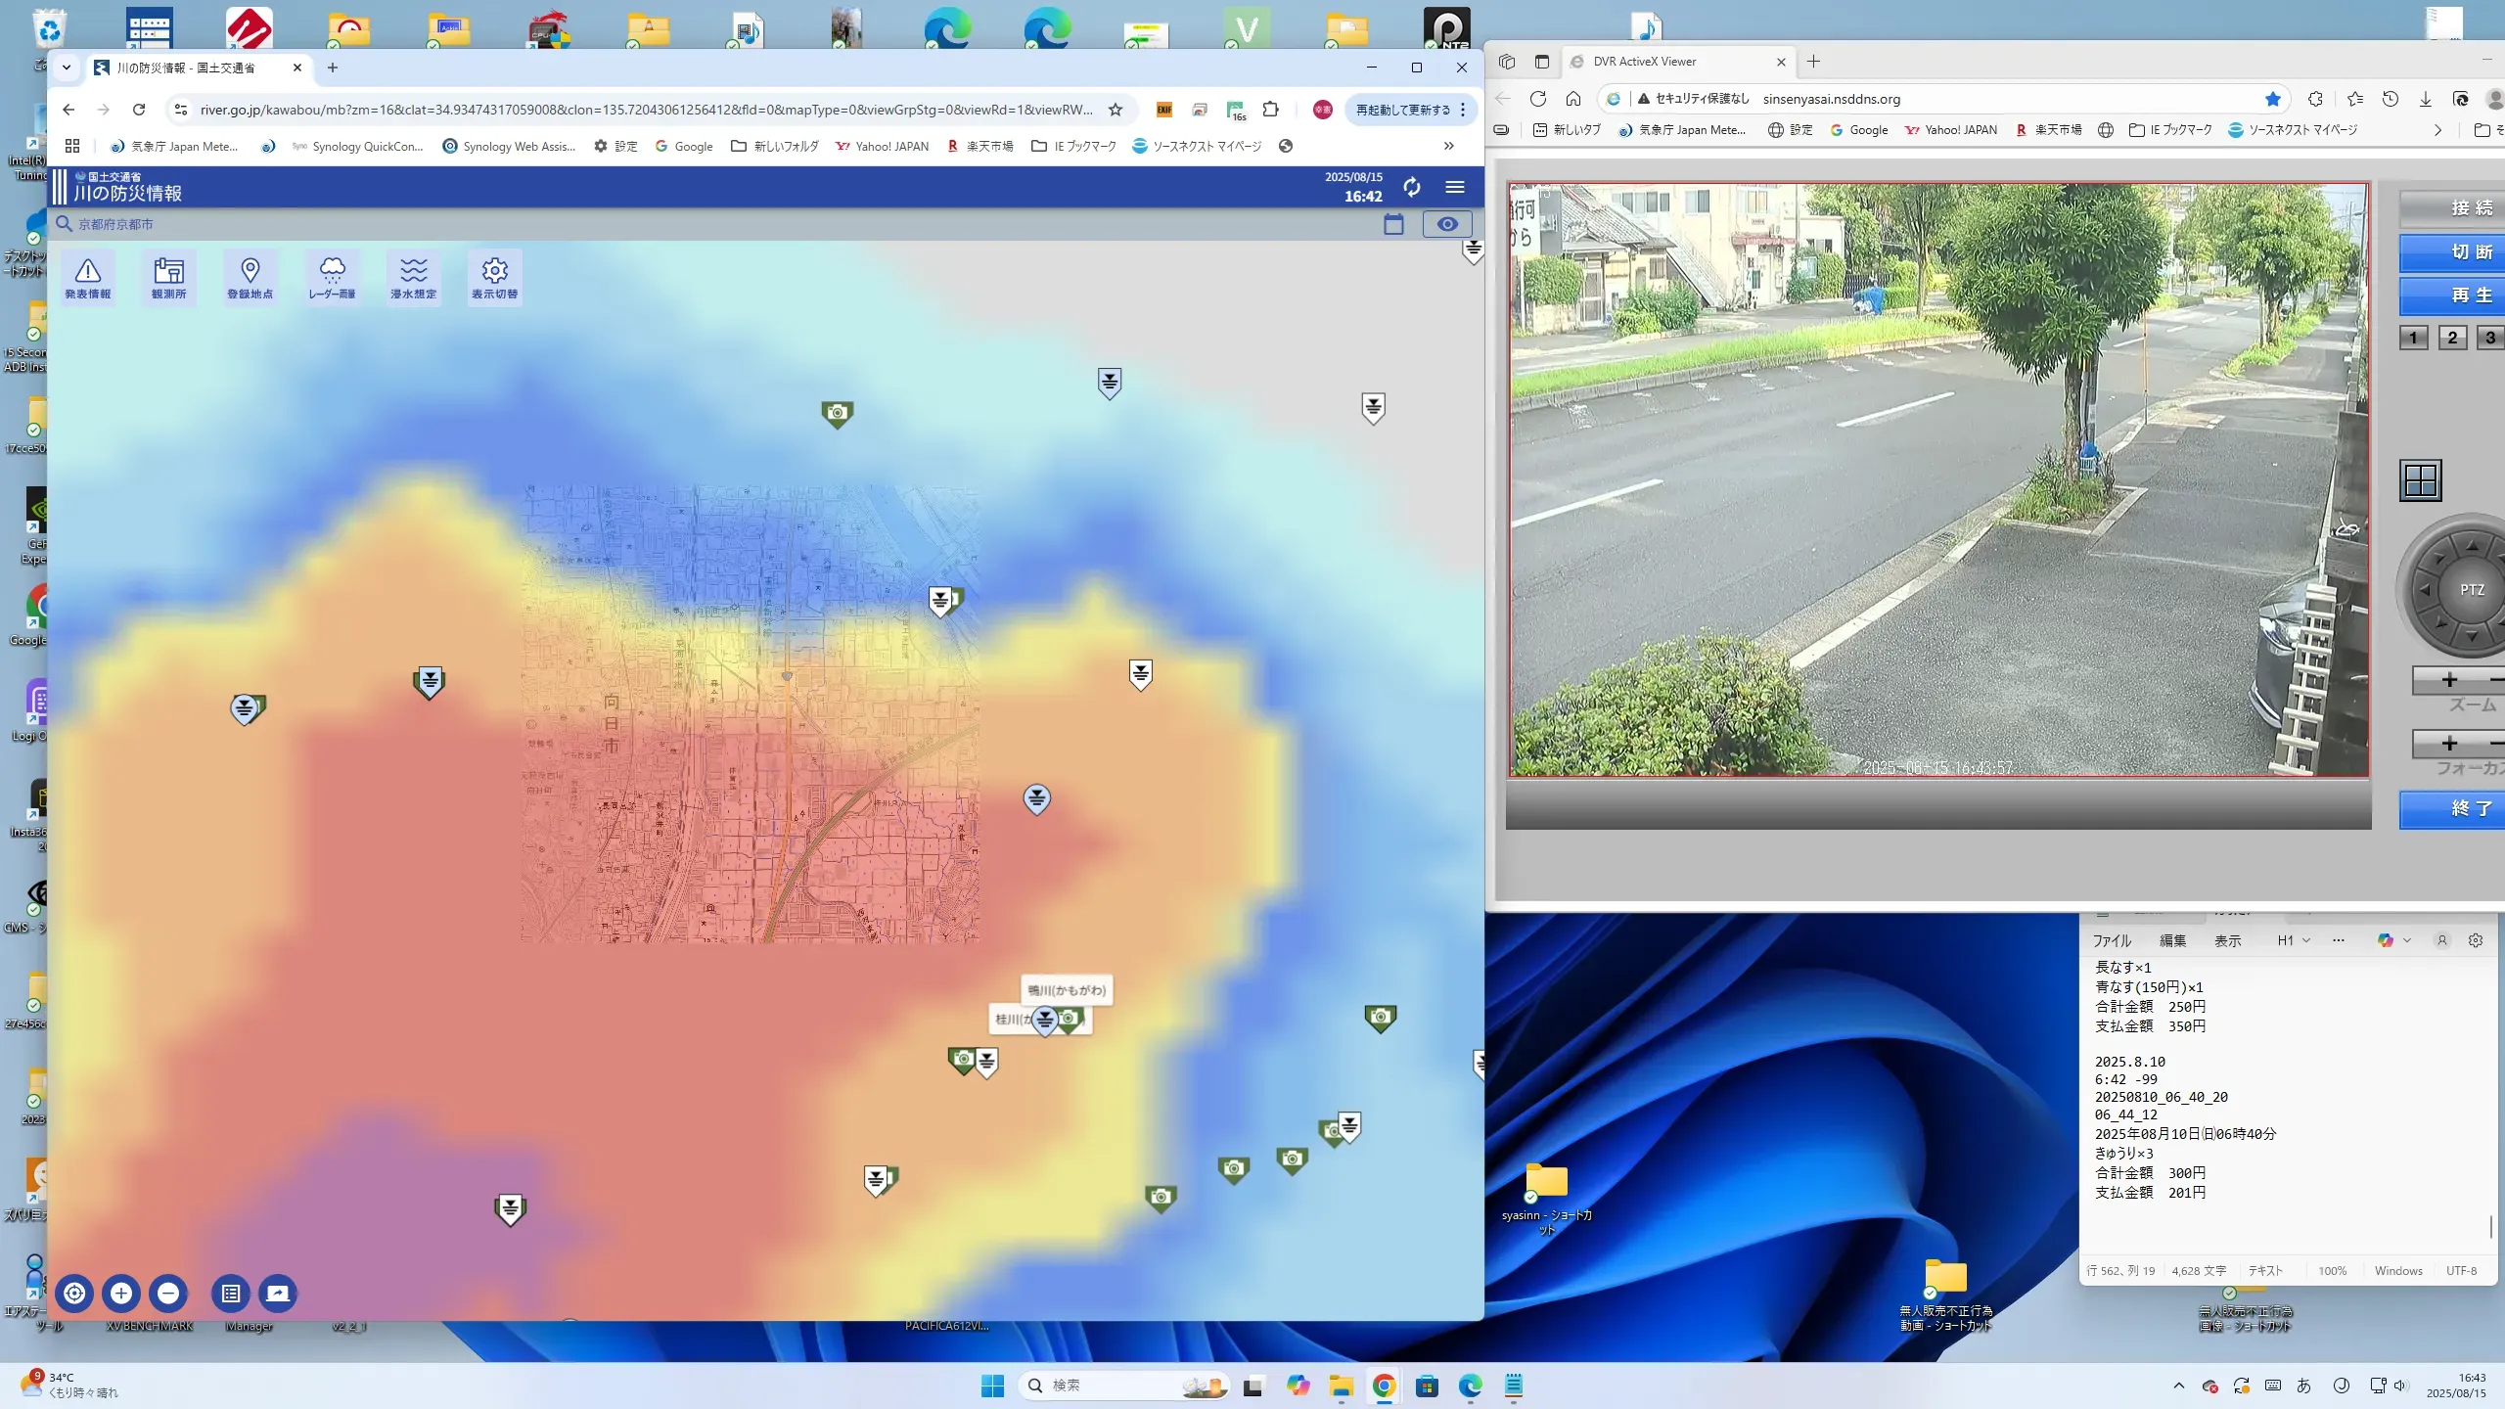Click the 再起動して更新する button
2505x1409 pixels.
click(1402, 110)
